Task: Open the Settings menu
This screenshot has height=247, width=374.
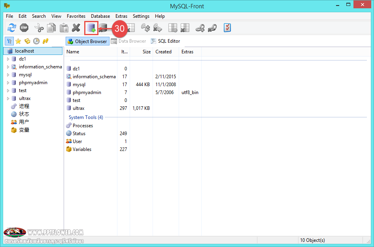Action: (141, 16)
